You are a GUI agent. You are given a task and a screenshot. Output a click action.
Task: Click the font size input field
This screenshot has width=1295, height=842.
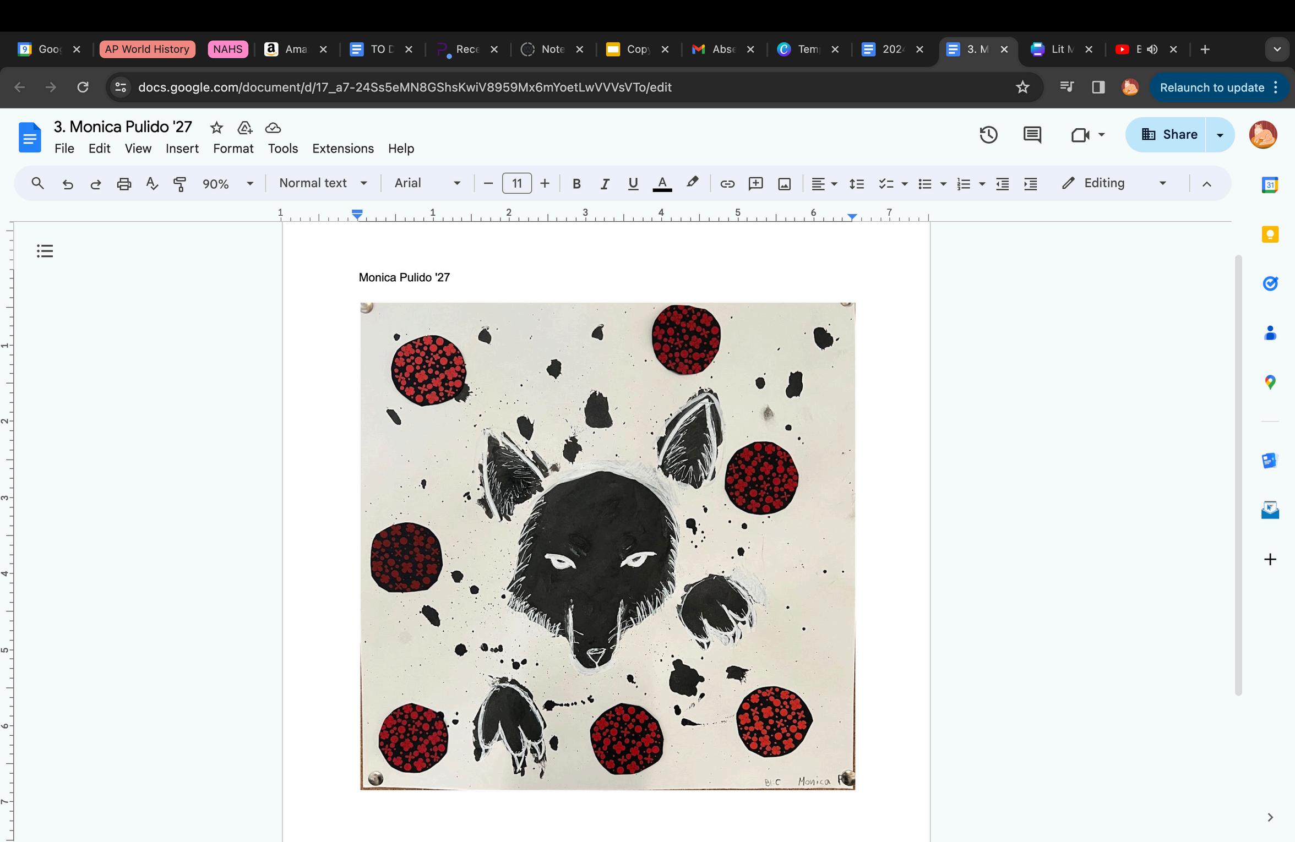(x=516, y=183)
